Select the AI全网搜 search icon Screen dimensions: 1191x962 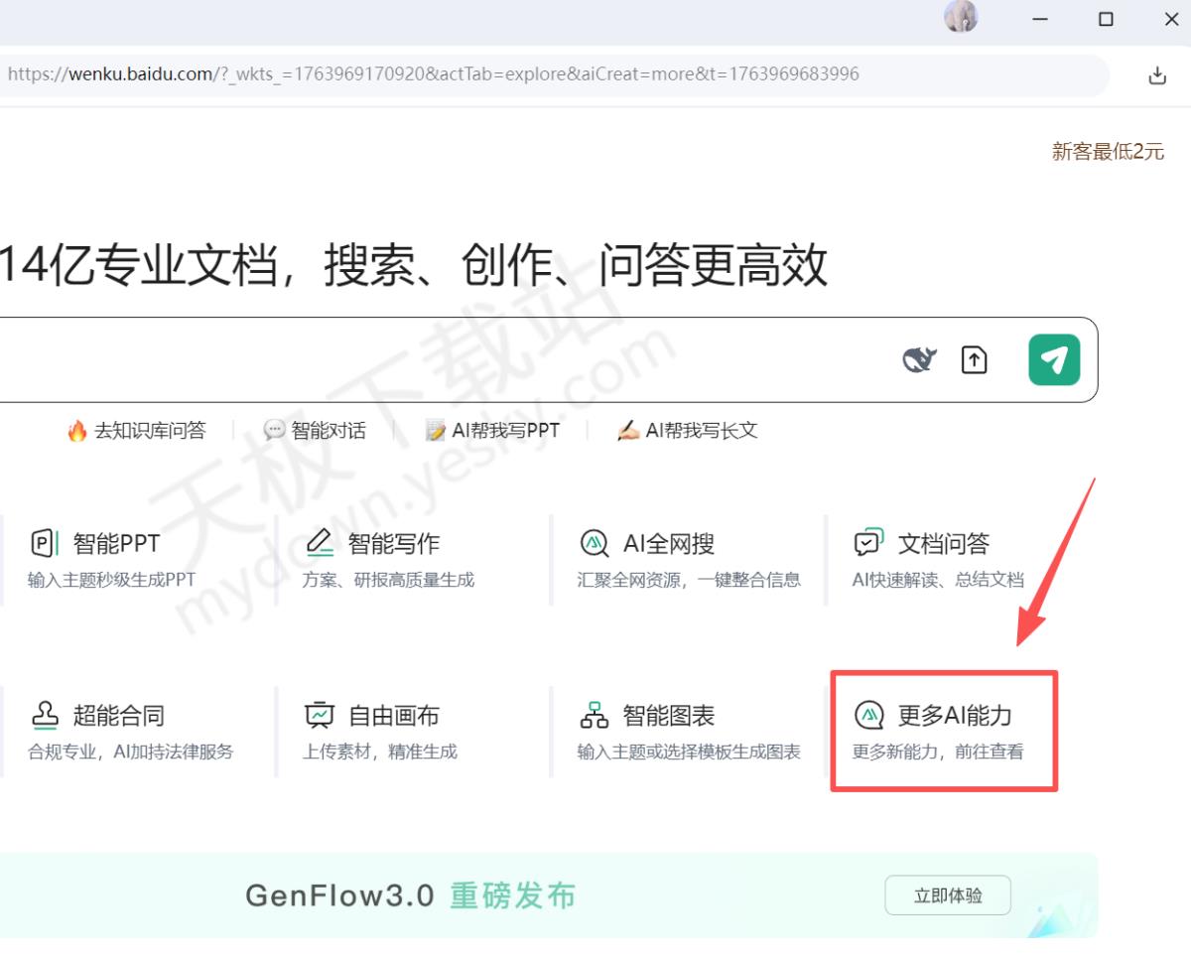point(595,544)
